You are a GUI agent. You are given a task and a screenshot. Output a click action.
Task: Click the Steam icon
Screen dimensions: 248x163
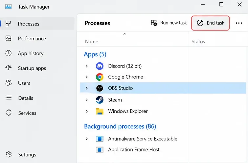100,100
